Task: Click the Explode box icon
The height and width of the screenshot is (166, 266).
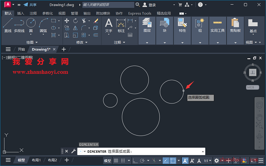Action: (x=96, y=28)
